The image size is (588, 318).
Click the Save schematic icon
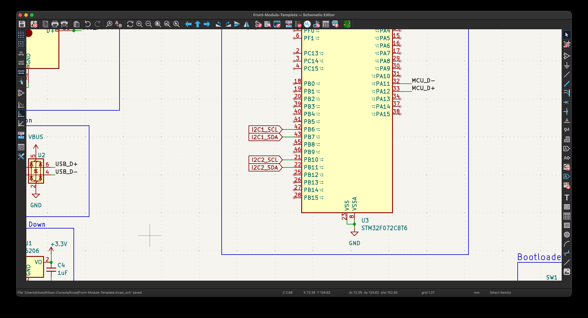(22, 24)
